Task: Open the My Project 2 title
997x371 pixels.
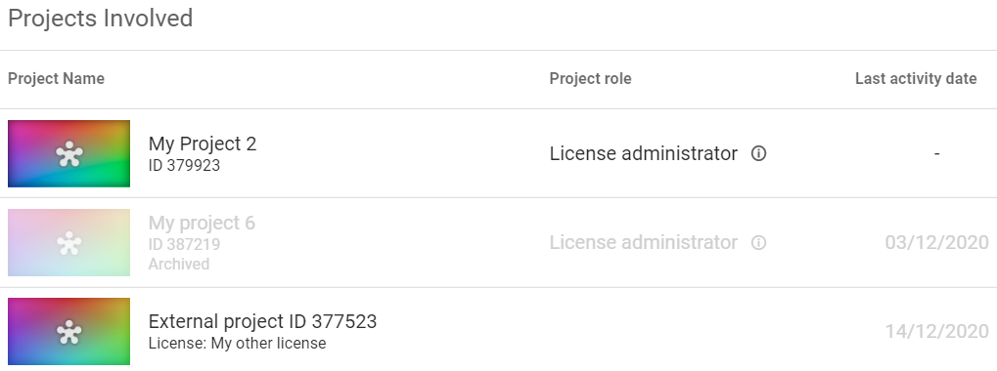Action: 203,144
